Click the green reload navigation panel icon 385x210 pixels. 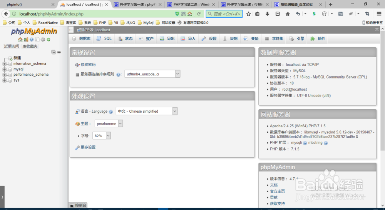49,40
